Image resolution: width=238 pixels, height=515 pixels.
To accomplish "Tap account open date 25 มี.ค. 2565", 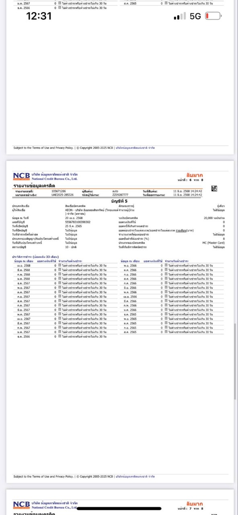I will tap(73, 226).
